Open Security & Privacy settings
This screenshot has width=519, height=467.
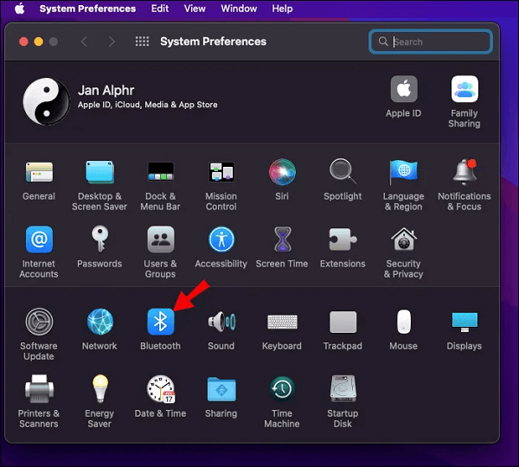point(403,240)
